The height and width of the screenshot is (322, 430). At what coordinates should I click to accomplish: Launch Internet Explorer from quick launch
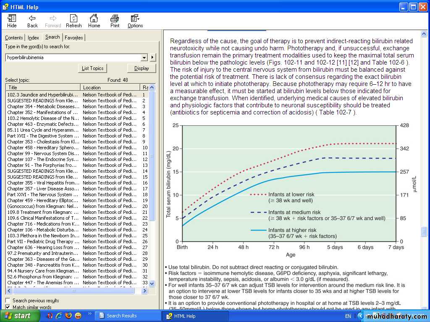[x=59, y=316]
